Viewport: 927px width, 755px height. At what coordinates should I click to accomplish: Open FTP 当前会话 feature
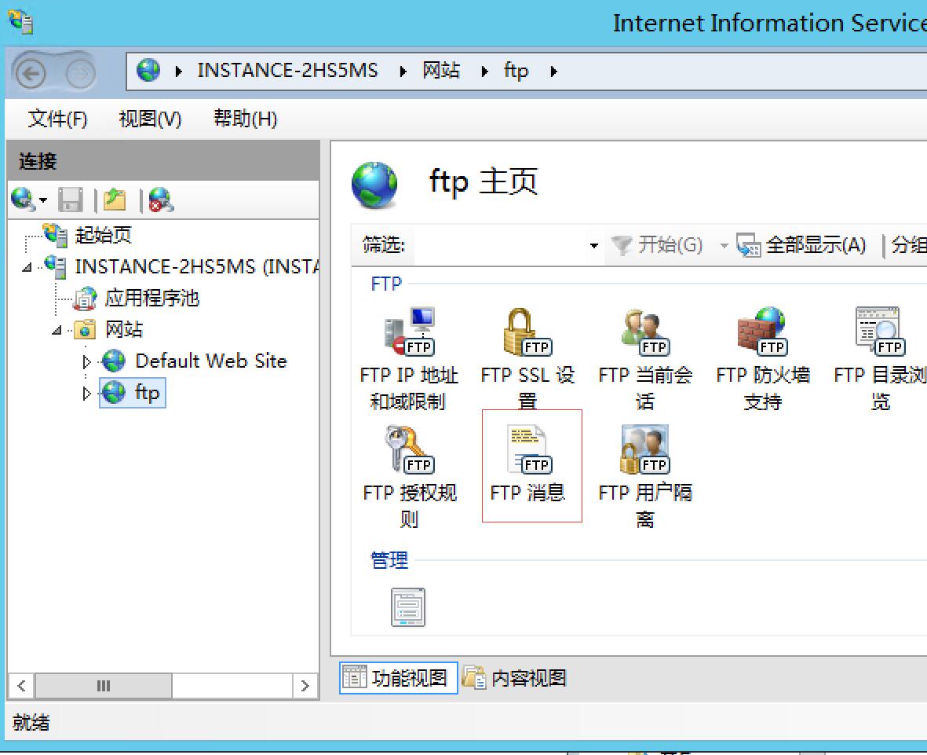point(645,358)
